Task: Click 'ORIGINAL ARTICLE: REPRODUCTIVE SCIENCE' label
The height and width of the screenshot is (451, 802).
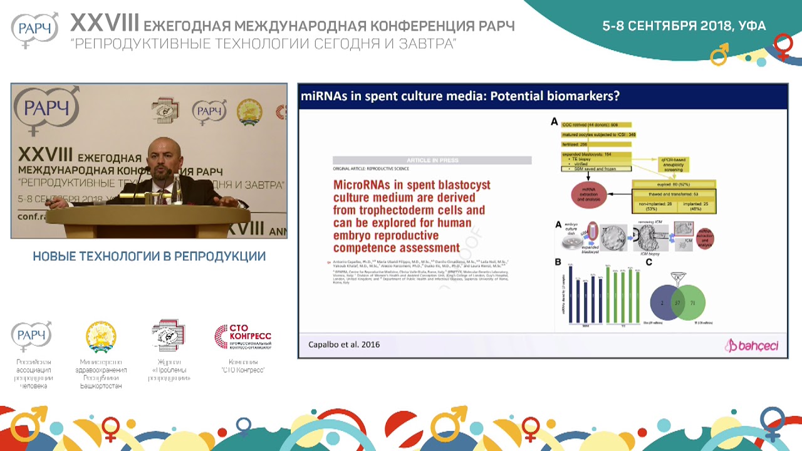Action: click(371, 170)
